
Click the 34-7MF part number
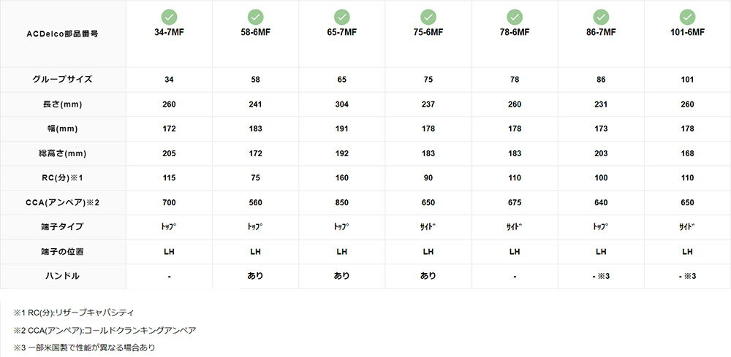[169, 32]
